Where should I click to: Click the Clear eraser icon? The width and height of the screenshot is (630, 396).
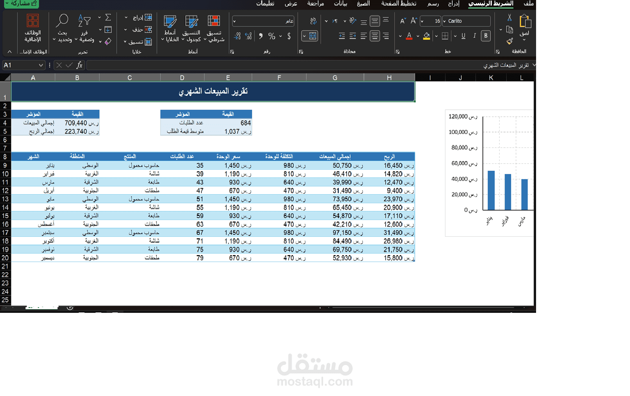108,41
